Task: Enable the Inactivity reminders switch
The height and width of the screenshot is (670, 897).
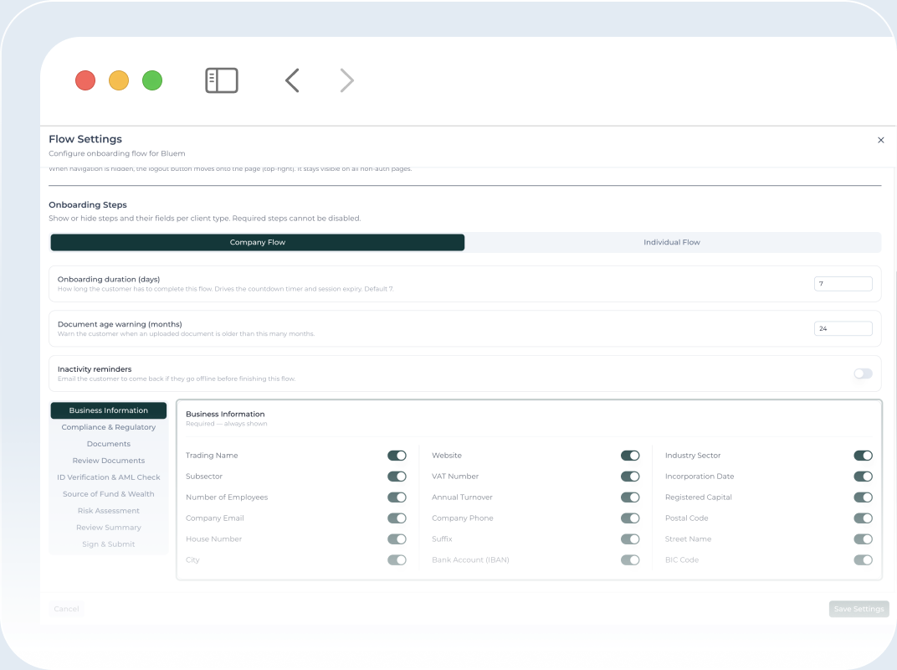Action: click(x=864, y=374)
